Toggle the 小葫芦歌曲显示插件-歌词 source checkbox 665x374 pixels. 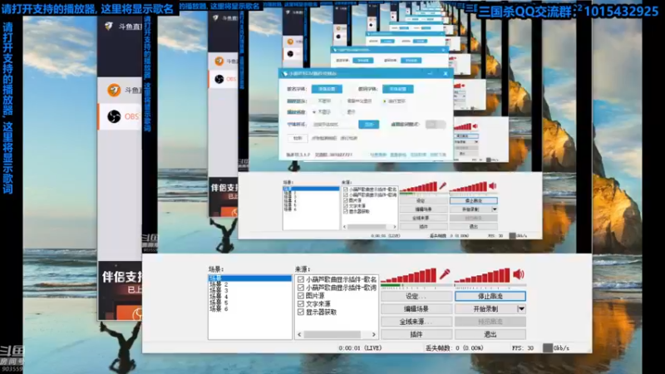pos(301,288)
